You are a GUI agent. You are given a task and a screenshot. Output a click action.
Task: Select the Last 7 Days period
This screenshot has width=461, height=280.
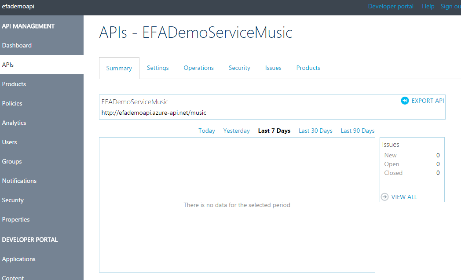274,131
